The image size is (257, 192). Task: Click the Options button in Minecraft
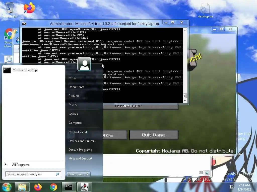(115, 135)
